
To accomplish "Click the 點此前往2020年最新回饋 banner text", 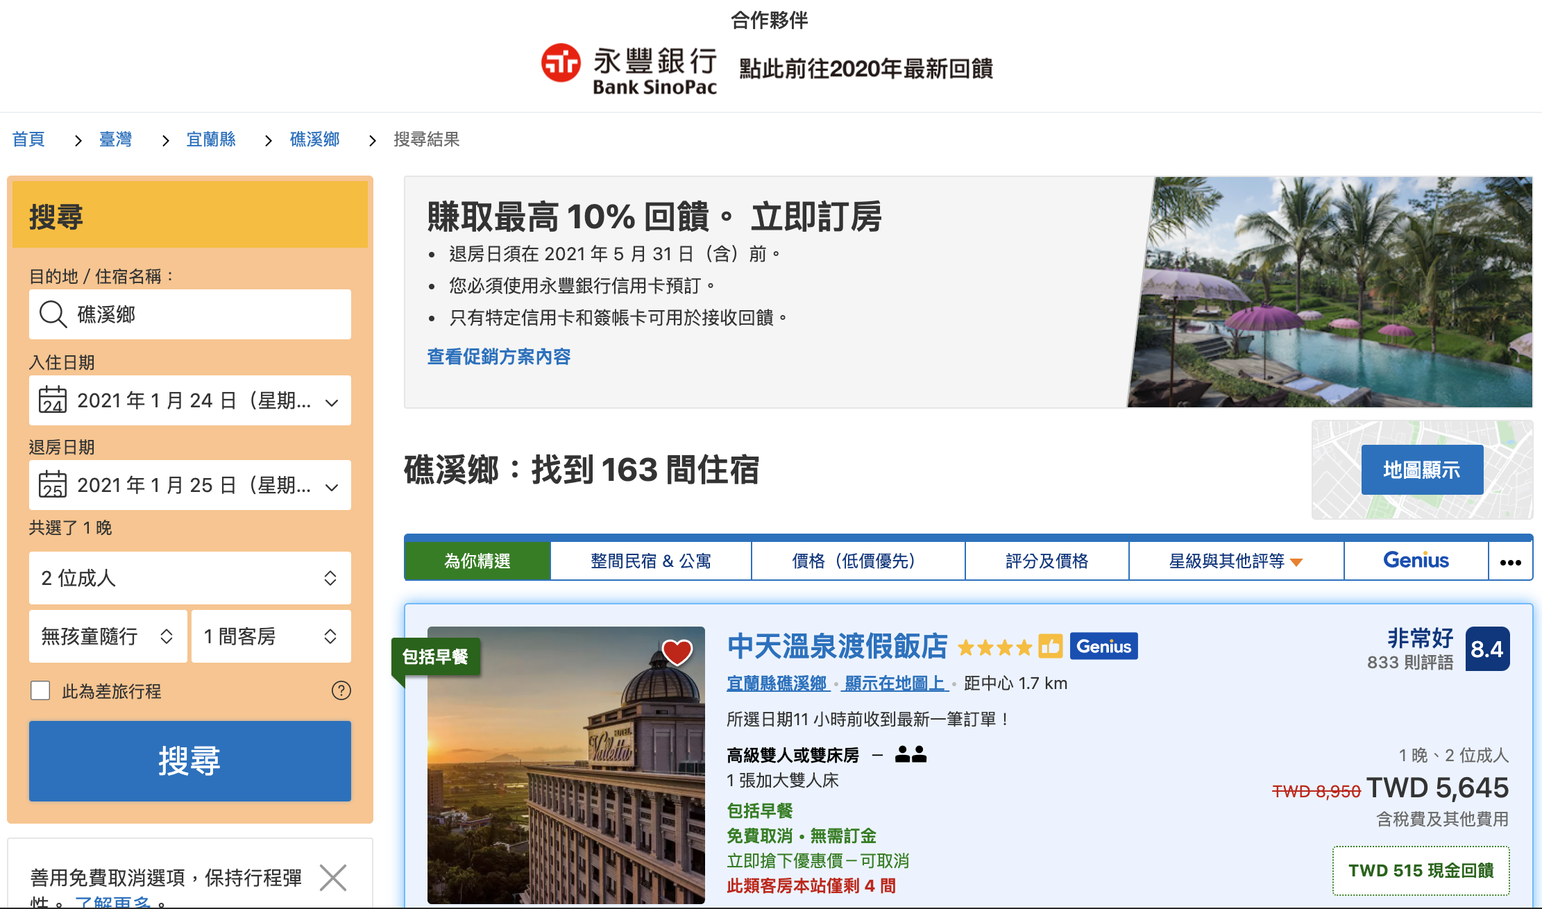I will [x=866, y=69].
